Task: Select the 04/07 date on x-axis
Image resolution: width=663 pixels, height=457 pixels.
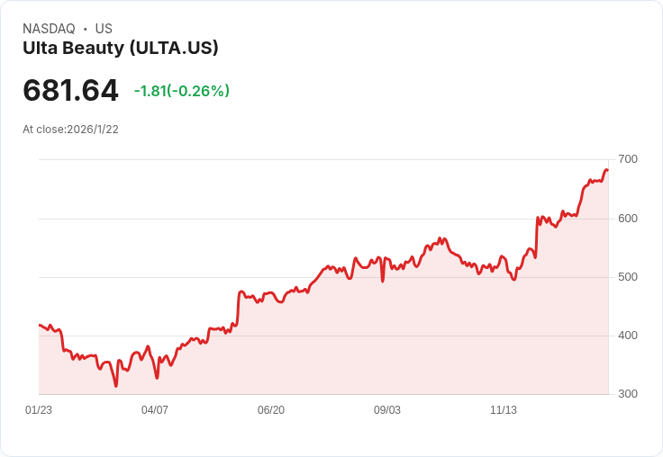Action: point(155,409)
